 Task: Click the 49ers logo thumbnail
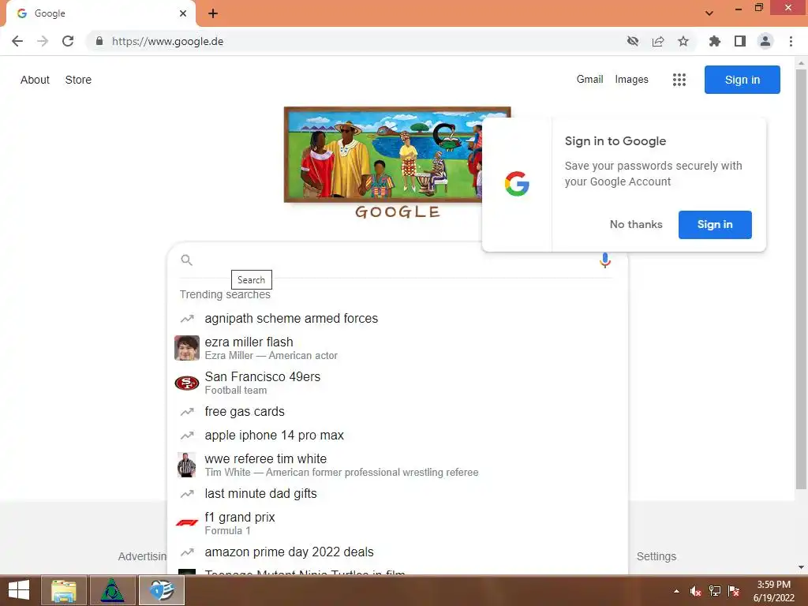click(x=186, y=383)
